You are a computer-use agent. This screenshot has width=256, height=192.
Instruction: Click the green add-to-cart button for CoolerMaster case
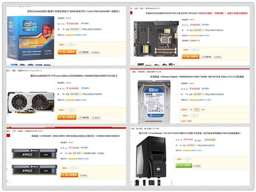point(184,165)
